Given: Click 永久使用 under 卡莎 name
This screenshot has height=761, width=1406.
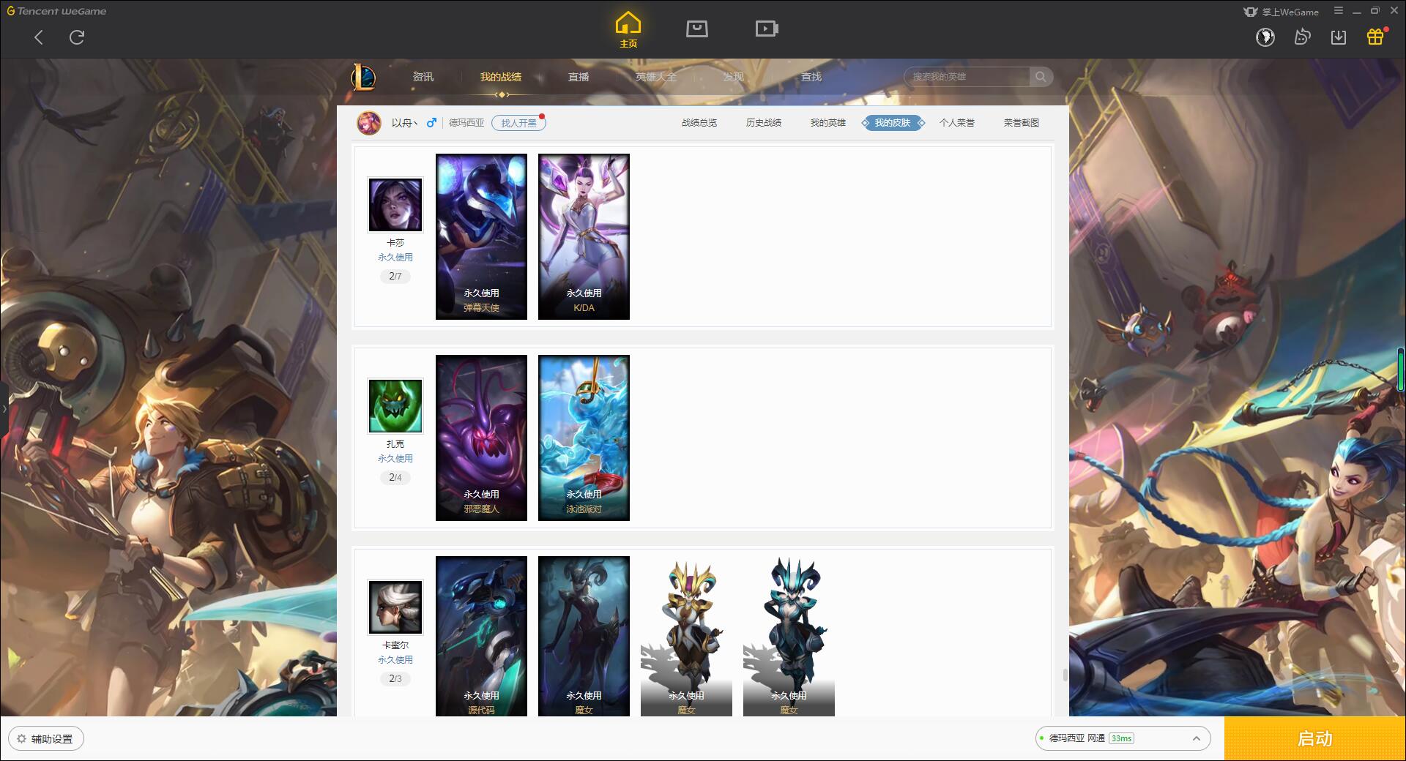Looking at the screenshot, I should pos(395,258).
